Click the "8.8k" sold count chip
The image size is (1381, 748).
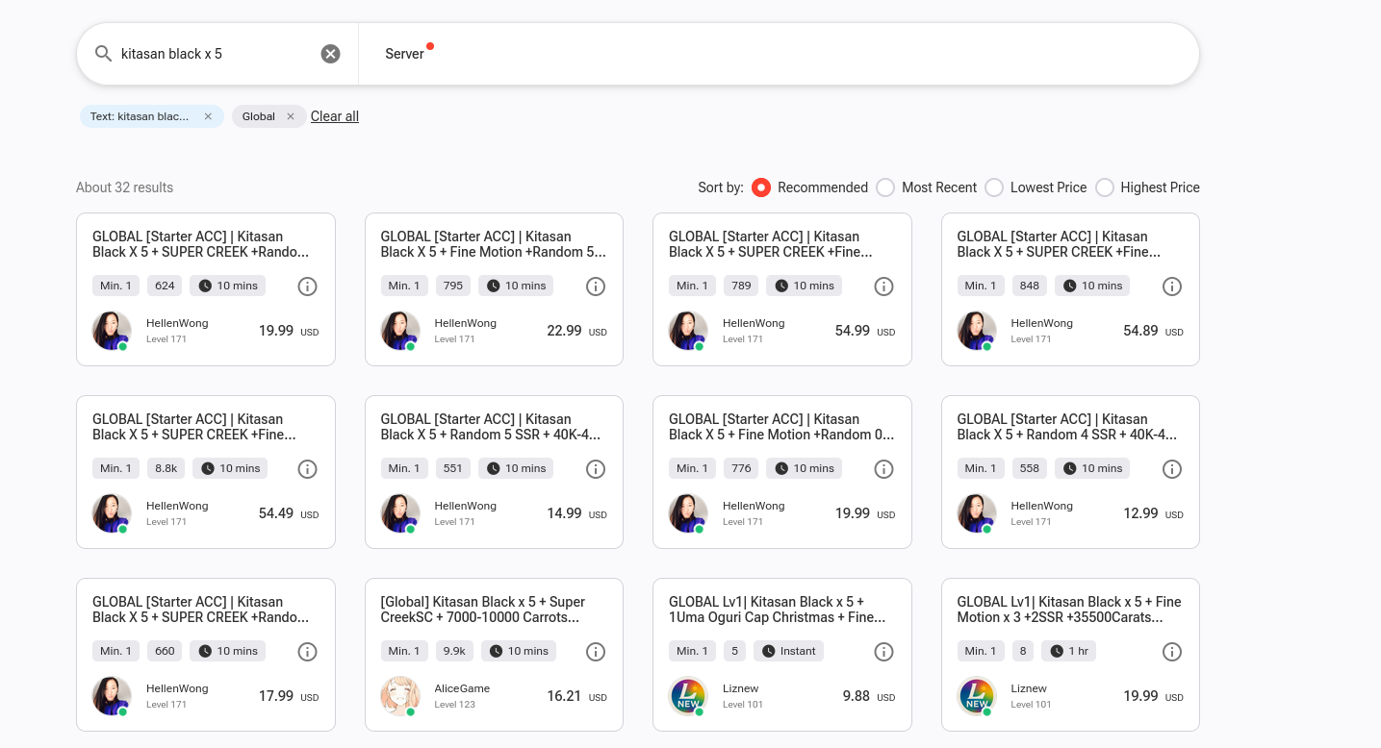tap(166, 468)
